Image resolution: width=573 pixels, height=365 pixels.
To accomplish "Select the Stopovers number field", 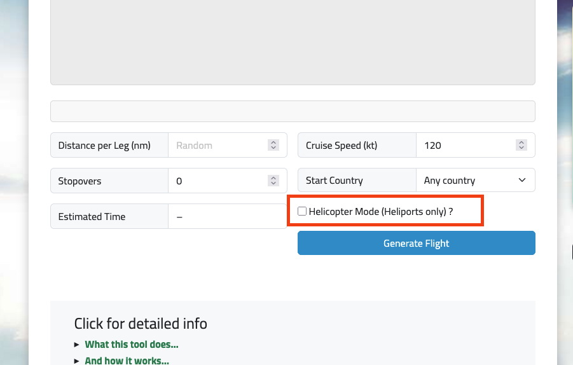I will (x=216, y=181).
